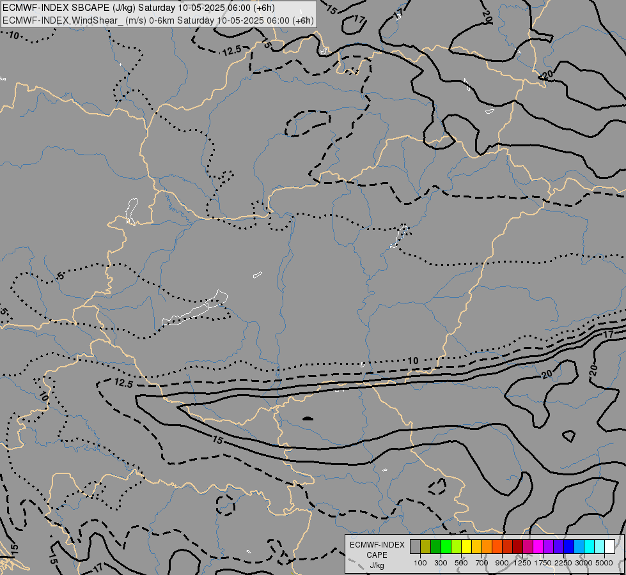Choose the orange swatch in the color scale

coord(487,547)
